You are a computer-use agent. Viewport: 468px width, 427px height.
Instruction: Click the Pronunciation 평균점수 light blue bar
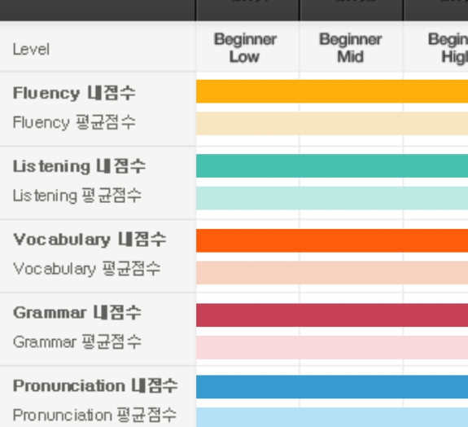click(332, 417)
